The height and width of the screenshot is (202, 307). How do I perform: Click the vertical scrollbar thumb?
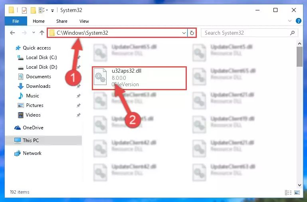pyautogui.click(x=299, y=57)
